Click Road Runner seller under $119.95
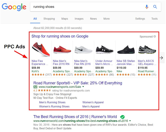The image size is (166, 132). [147, 71]
